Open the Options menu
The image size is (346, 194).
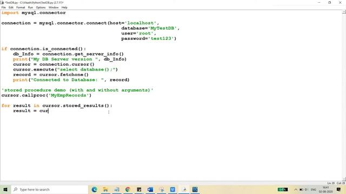[x=41, y=8]
